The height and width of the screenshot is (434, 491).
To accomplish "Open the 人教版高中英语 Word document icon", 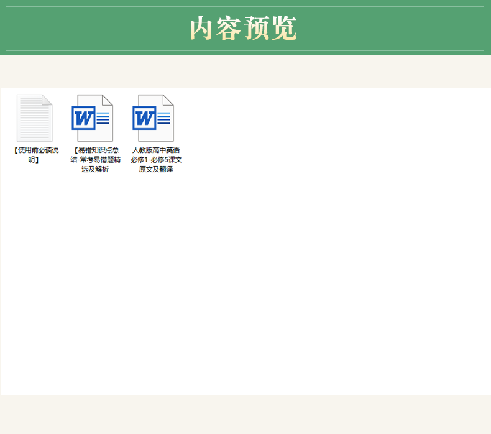I will 153,118.
